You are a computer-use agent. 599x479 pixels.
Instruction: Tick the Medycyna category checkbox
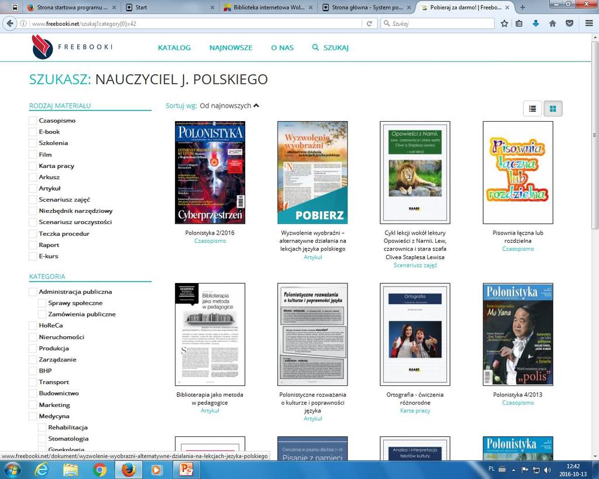[x=33, y=416]
